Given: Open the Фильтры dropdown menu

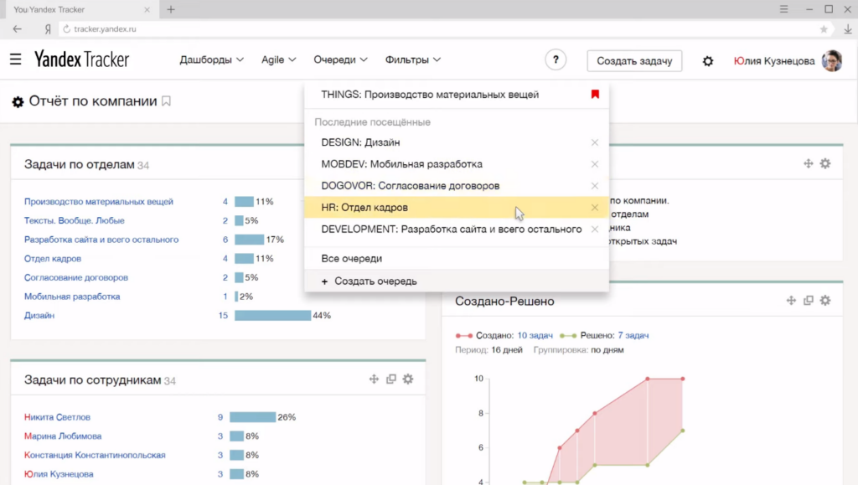Looking at the screenshot, I should [x=412, y=60].
